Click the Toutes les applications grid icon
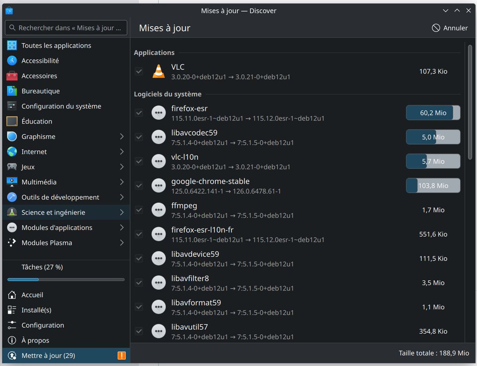 click(x=12, y=45)
